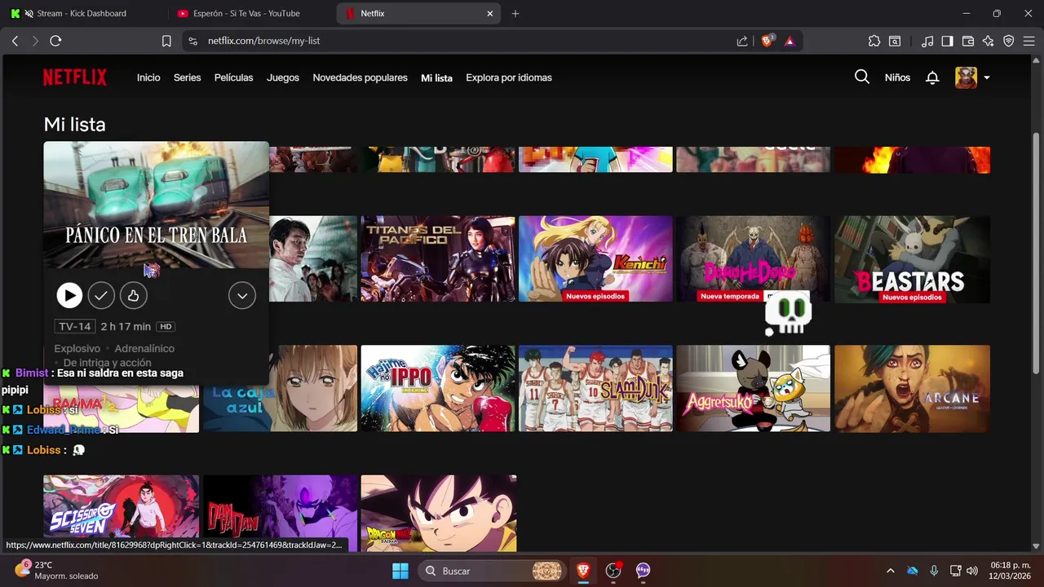1044x587 pixels.
Task: Open OBS Studio from the taskbar
Action: 613,571
